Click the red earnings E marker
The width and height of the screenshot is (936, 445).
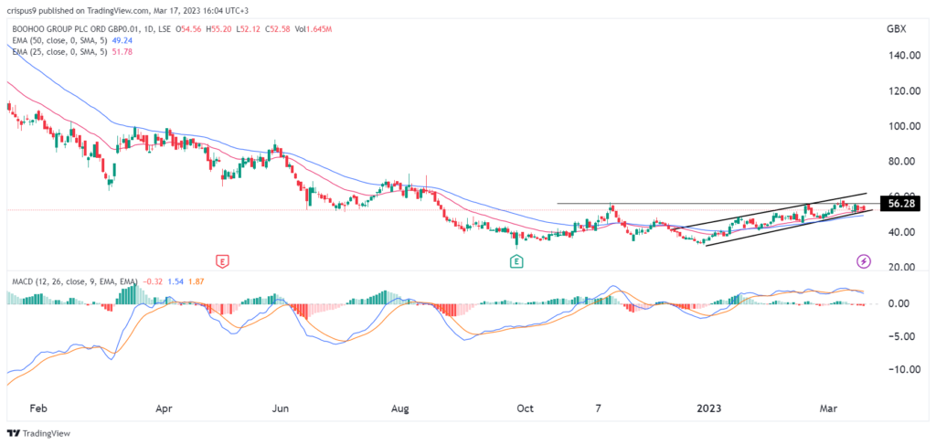point(222,260)
